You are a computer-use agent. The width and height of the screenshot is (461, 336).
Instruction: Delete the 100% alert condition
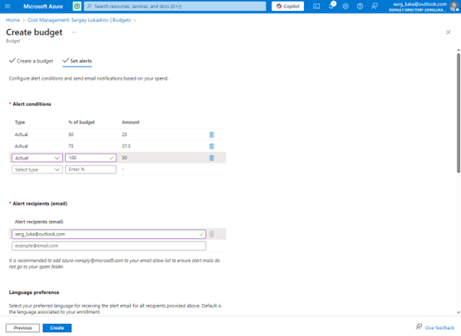coord(211,158)
